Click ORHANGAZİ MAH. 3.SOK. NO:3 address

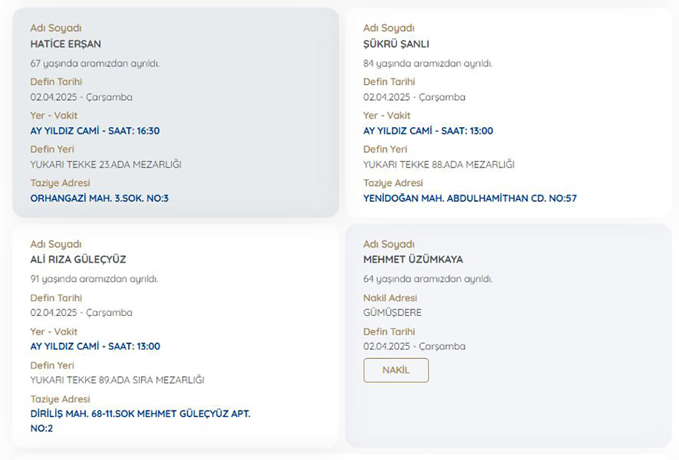coord(99,199)
